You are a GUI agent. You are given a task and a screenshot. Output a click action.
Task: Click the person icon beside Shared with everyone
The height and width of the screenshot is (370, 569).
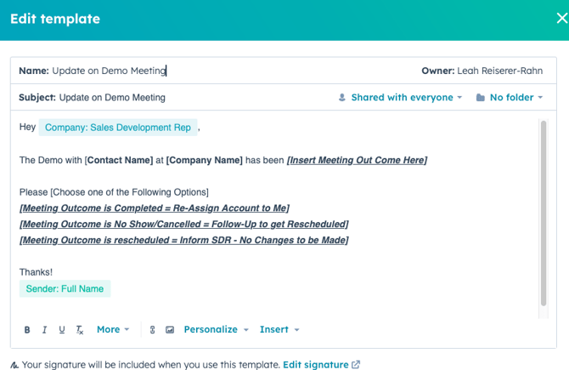[342, 98]
